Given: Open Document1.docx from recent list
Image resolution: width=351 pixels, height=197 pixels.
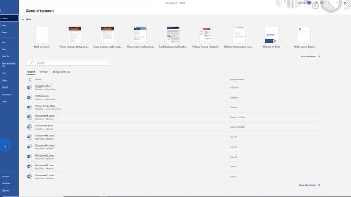Looking at the screenshot, I should tap(173, 176).
